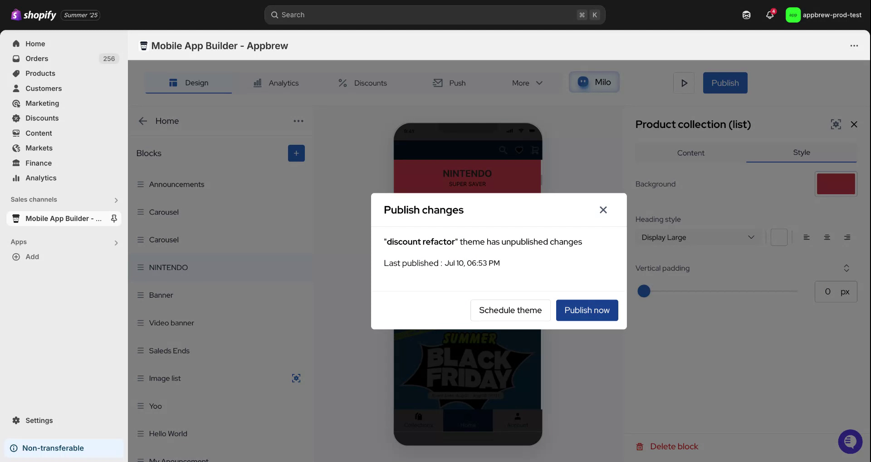Click the preview play button
871x462 pixels.
point(684,83)
